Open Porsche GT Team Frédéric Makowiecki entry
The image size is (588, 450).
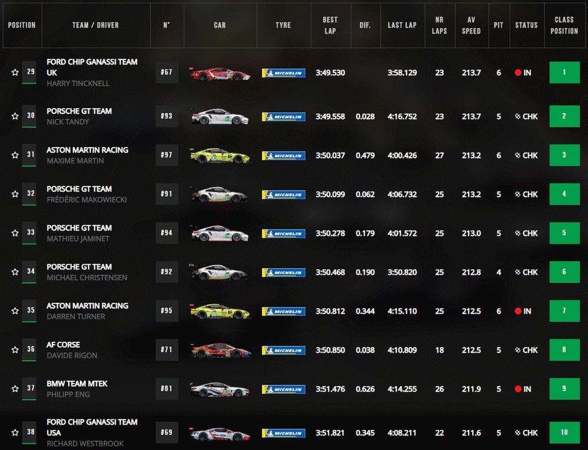pos(86,194)
